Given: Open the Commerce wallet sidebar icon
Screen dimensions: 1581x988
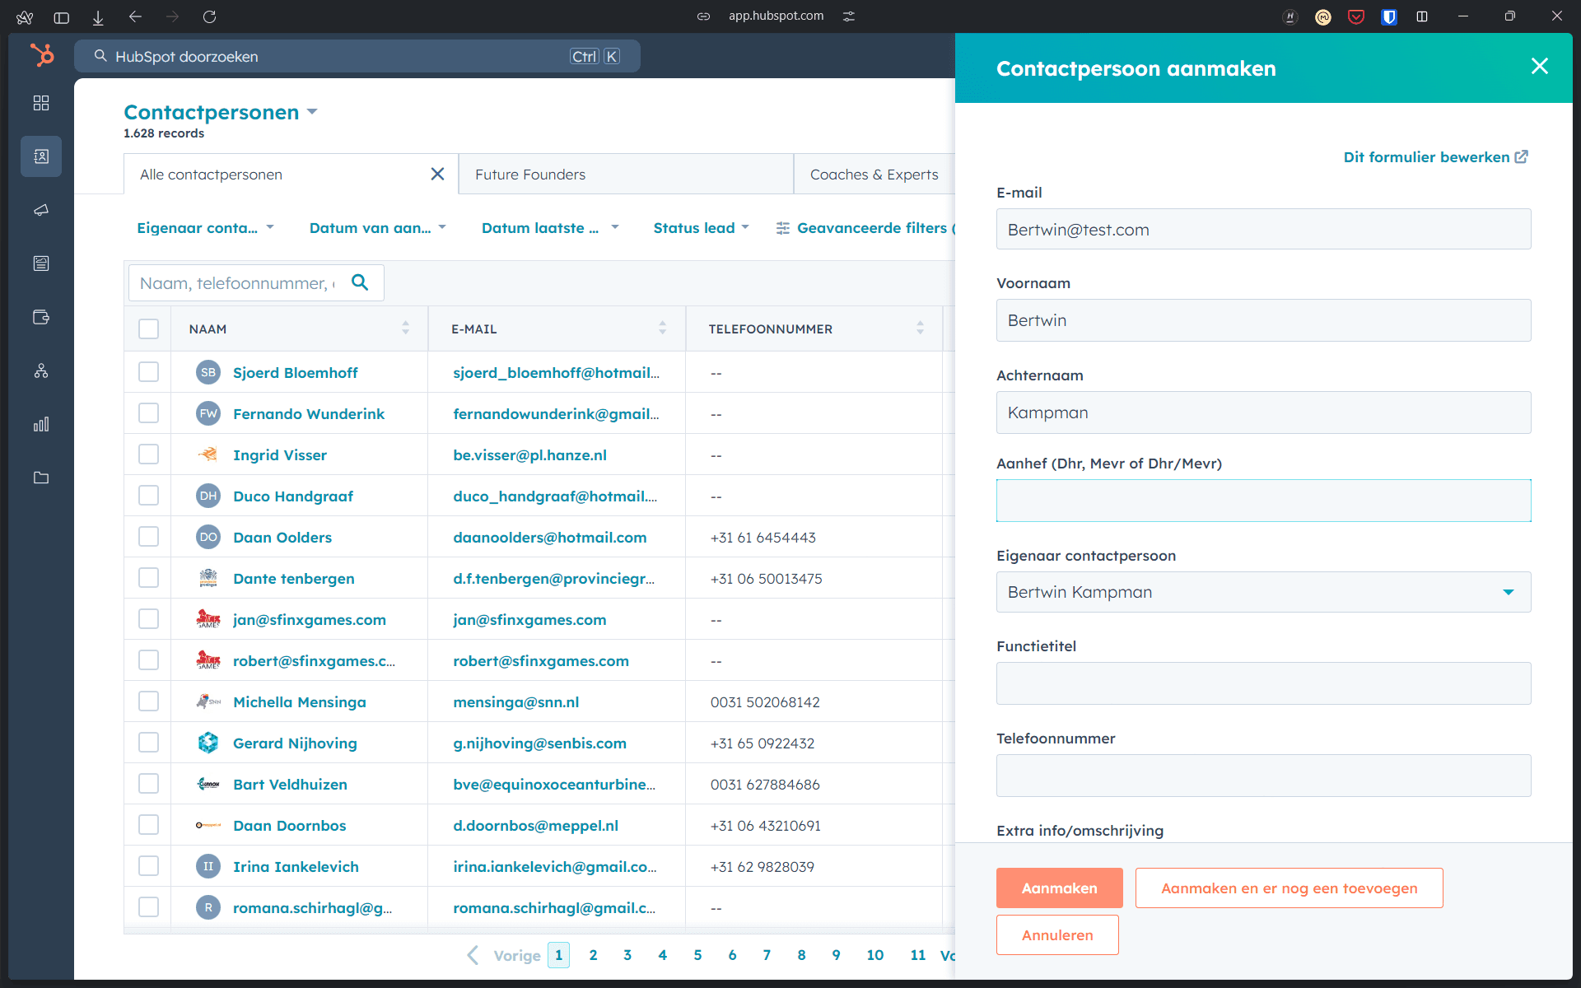Looking at the screenshot, I should pos(41,317).
